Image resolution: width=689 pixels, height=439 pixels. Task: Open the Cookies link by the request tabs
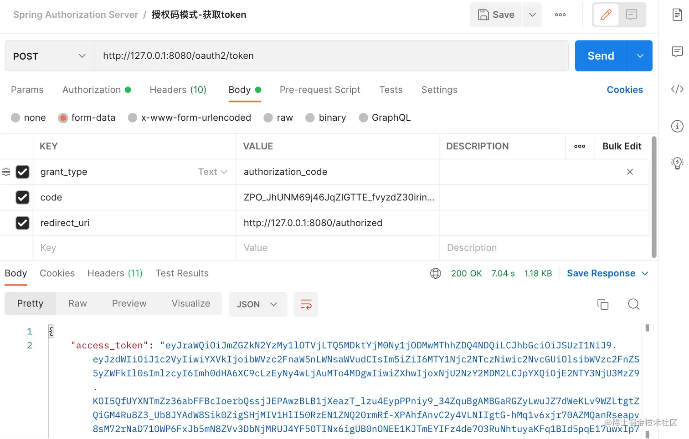pos(625,90)
